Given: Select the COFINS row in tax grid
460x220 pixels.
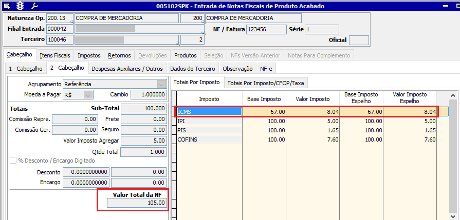Looking at the screenshot, I should 307,139.
